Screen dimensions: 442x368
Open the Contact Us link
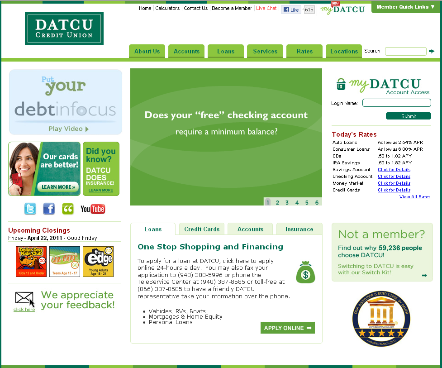[x=195, y=8]
